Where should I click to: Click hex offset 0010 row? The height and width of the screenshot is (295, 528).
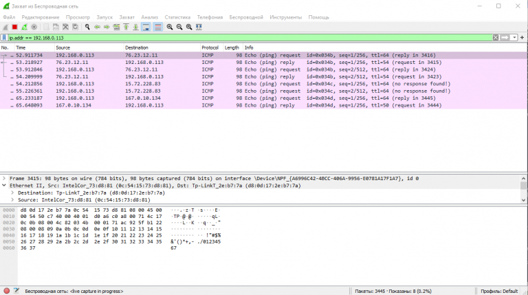[9, 217]
